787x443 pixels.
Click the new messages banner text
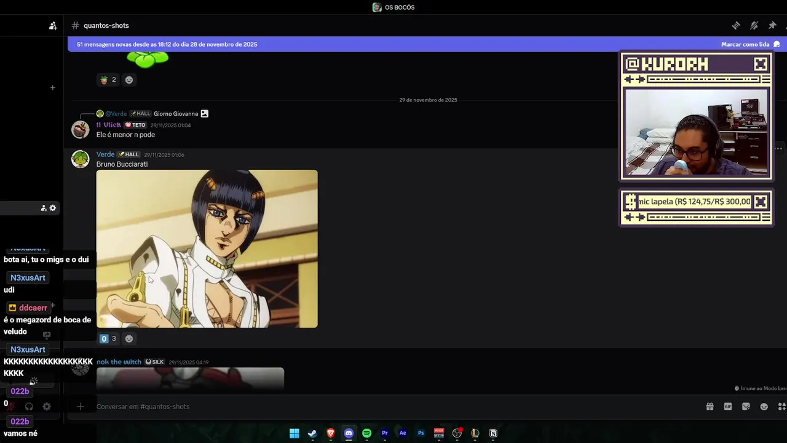[167, 44]
